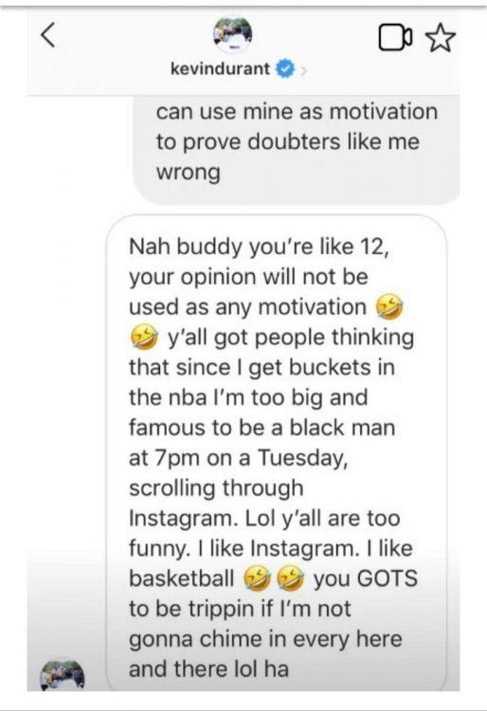The width and height of the screenshot is (487, 711).
Task: Open the sender avatar beside the long message
Action: [63, 674]
